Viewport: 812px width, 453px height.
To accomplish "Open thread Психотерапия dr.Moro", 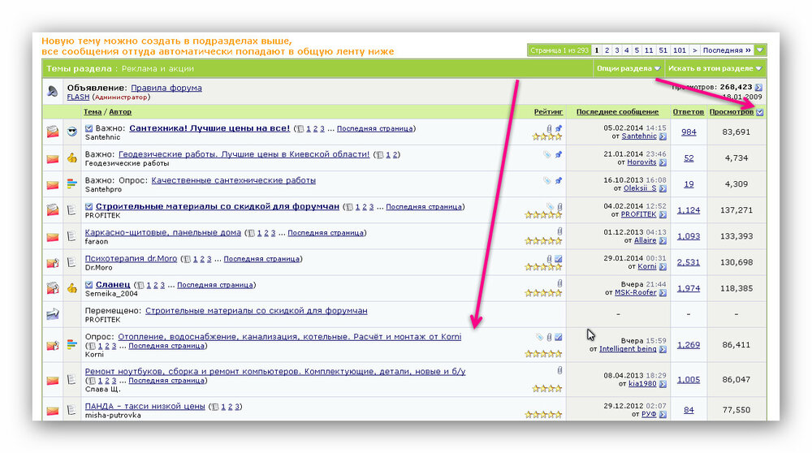I will (131, 258).
